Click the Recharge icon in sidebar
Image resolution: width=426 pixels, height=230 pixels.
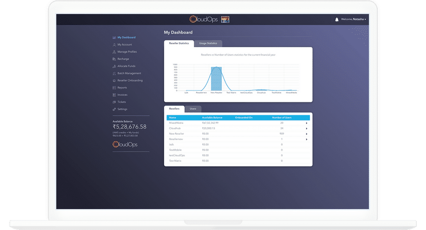[x=114, y=59]
